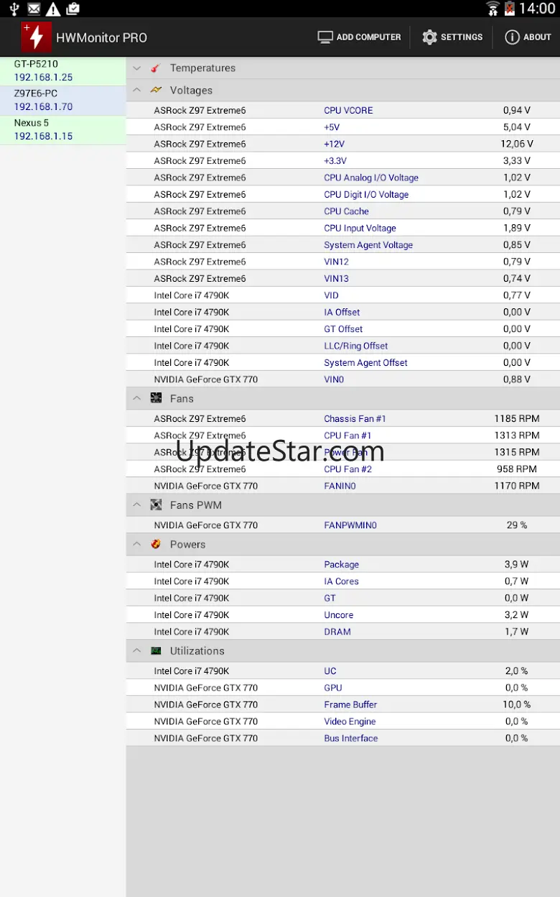
Task: Click the 14:00 status bar clock
Action: click(x=537, y=9)
